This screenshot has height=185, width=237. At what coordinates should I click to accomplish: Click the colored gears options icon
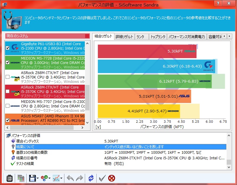pos(44,178)
